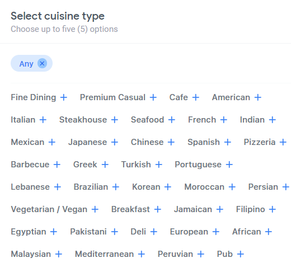Add Pizzeria with its plus icon

[x=283, y=142]
